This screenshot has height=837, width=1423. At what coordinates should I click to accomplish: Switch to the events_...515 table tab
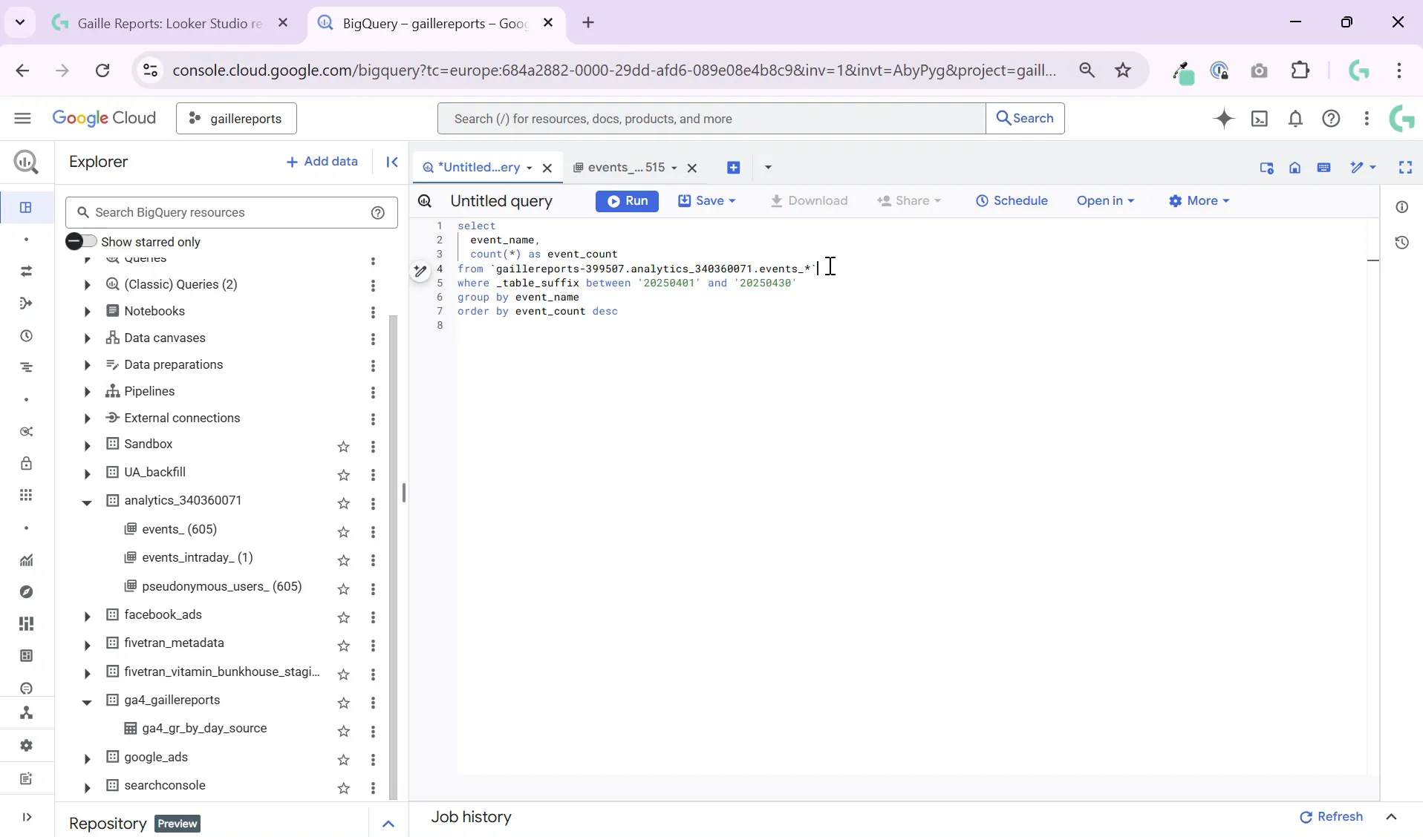(x=625, y=168)
